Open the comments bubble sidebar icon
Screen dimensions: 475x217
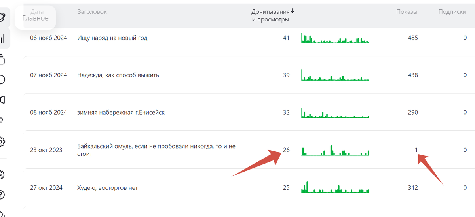[x=2, y=79]
